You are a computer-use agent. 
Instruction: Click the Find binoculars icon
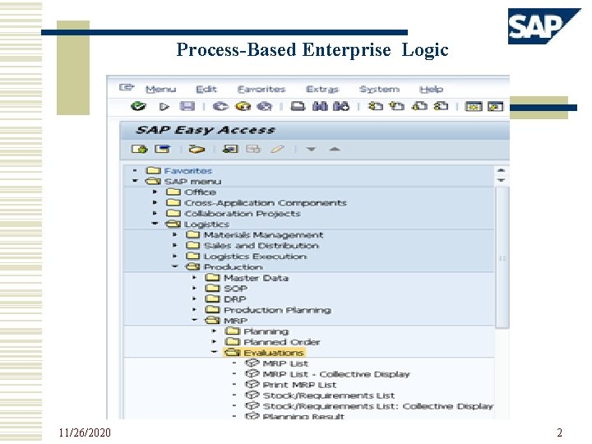pyautogui.click(x=320, y=106)
